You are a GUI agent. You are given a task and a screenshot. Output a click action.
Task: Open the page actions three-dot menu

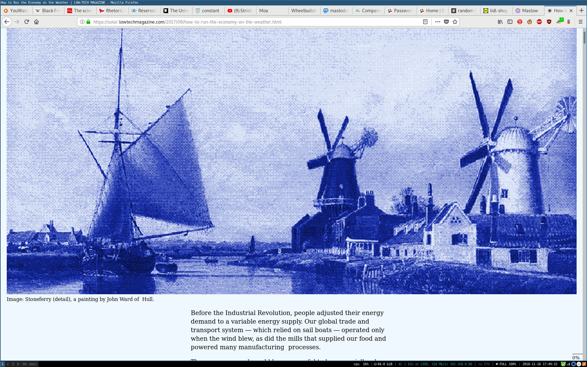[438, 22]
